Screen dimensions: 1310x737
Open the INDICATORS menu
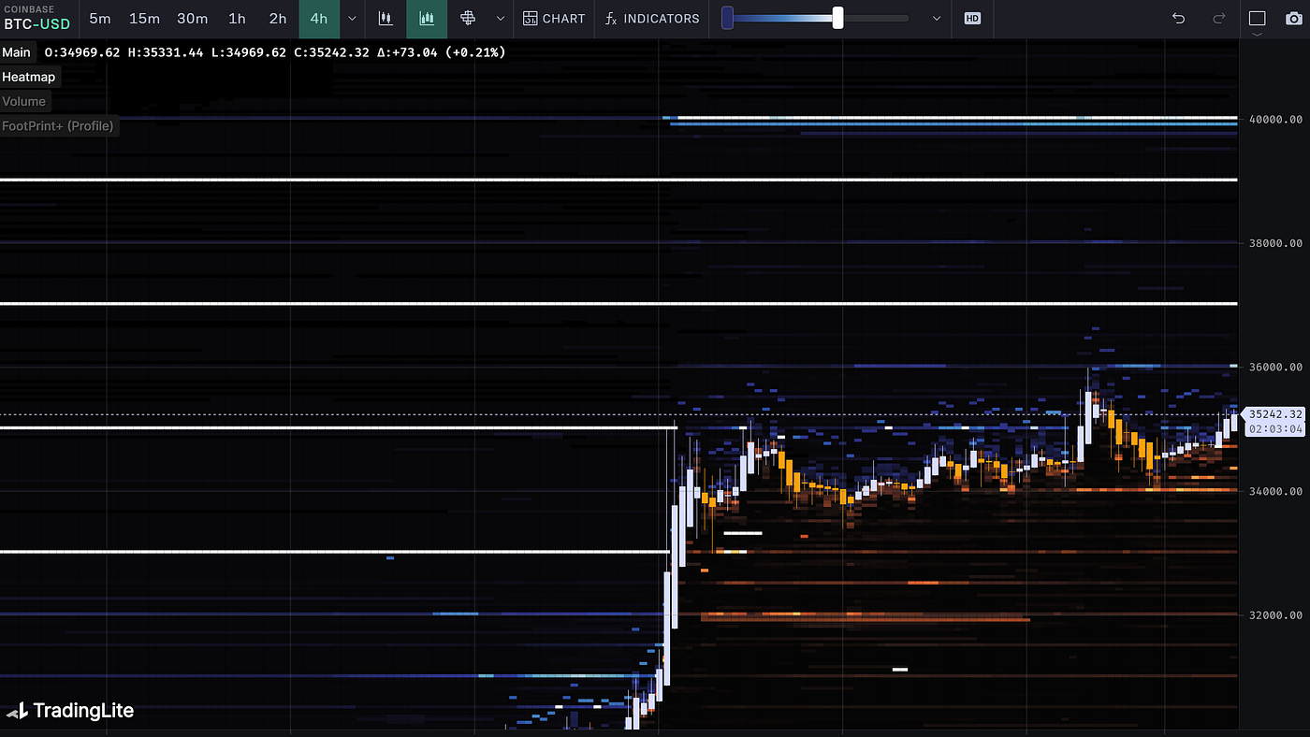point(652,19)
